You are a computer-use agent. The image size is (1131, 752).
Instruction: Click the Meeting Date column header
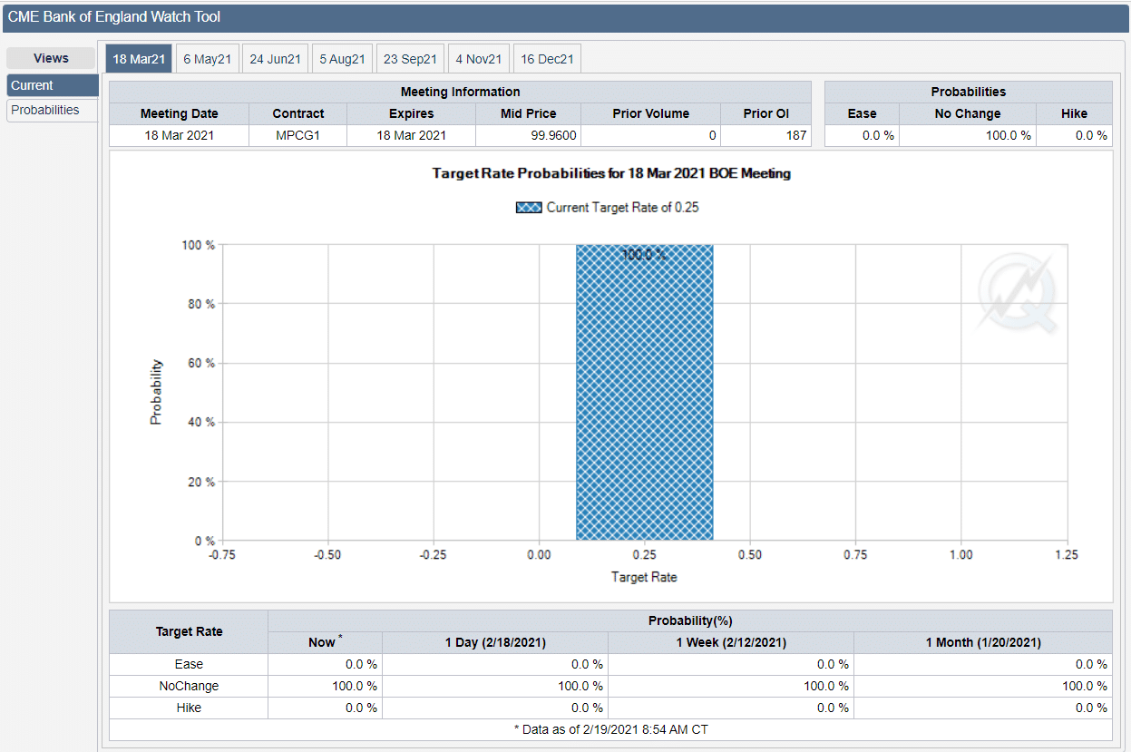(x=179, y=113)
